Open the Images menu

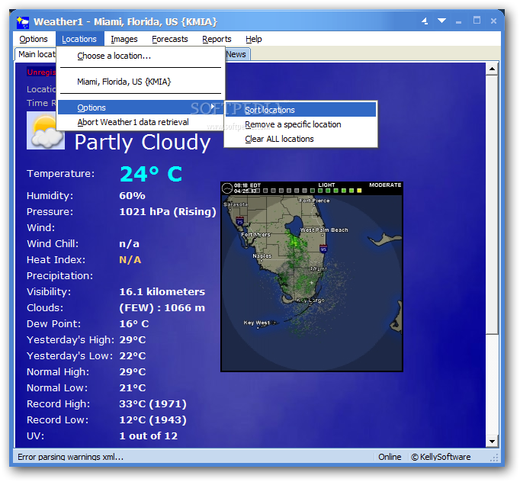124,39
